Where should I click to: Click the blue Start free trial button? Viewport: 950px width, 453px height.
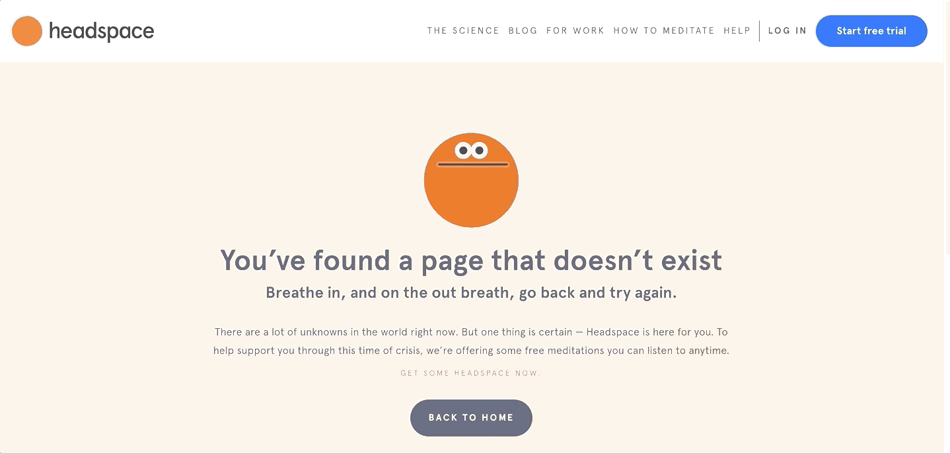(871, 31)
